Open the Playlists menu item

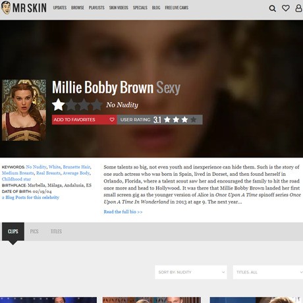(97, 8)
